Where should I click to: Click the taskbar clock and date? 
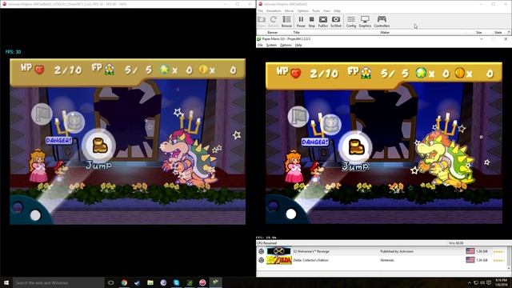click(x=501, y=282)
